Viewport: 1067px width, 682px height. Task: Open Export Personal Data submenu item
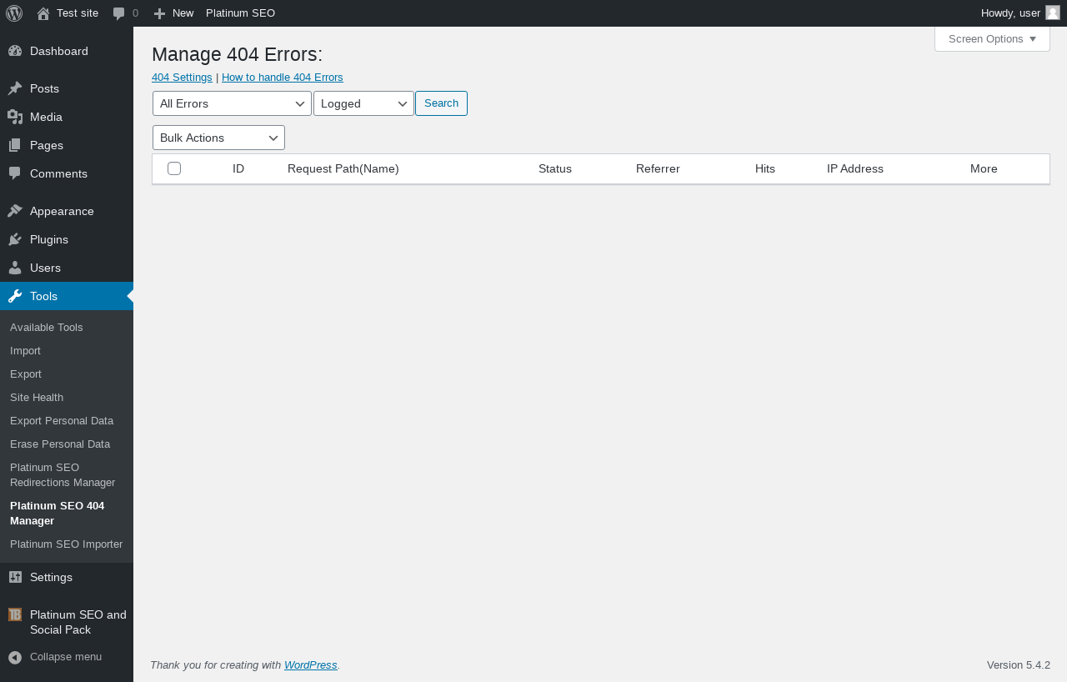62,420
